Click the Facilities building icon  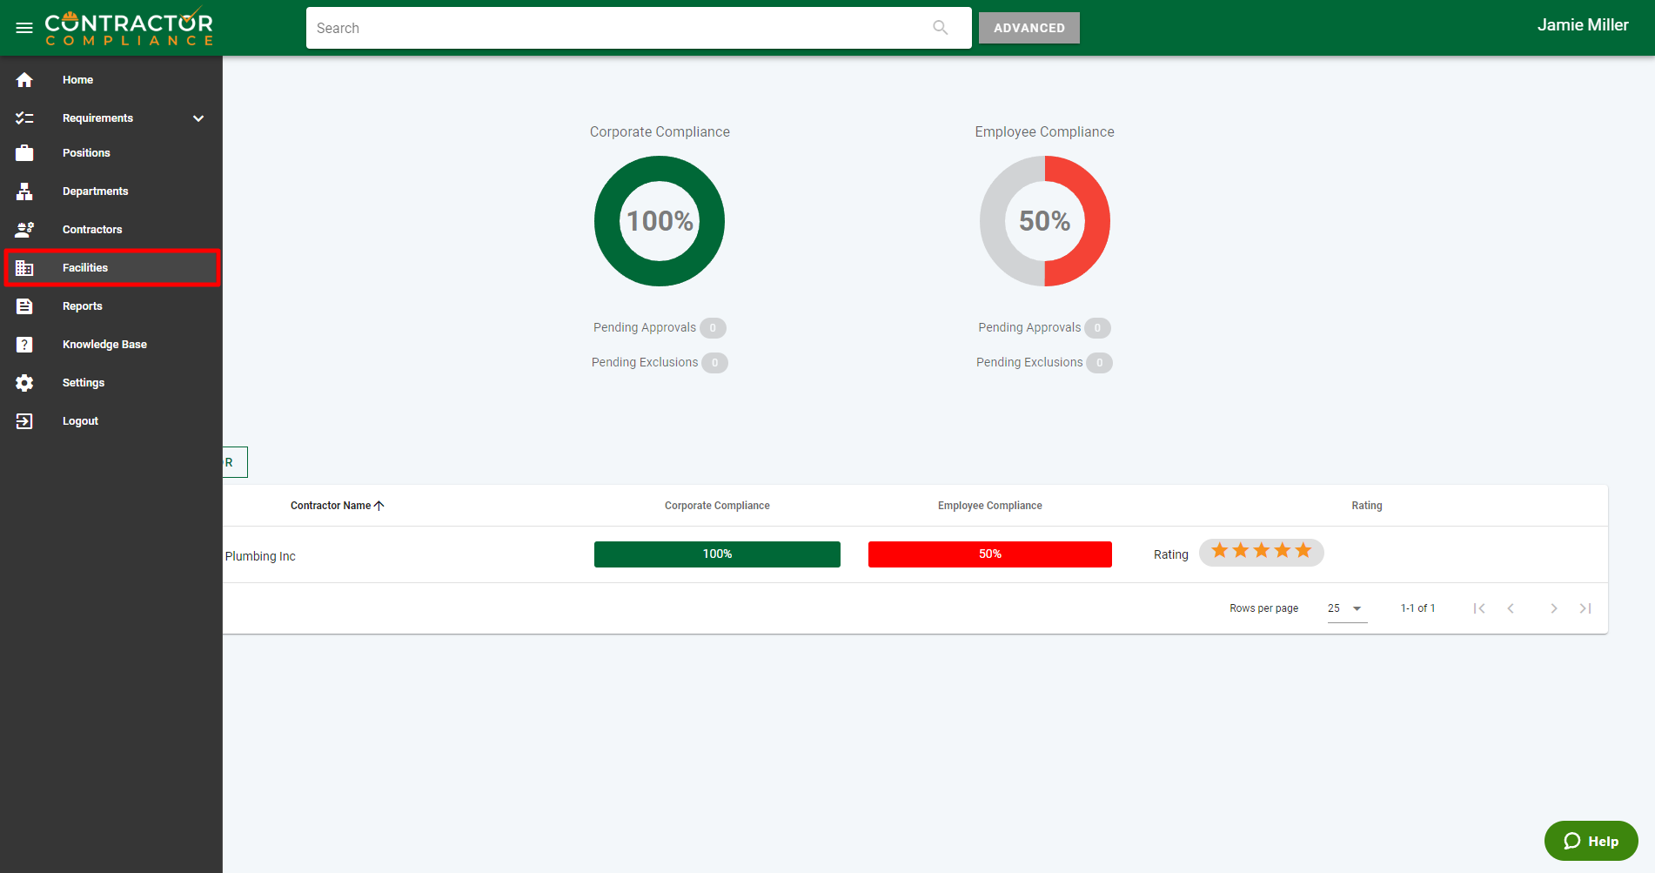click(24, 268)
